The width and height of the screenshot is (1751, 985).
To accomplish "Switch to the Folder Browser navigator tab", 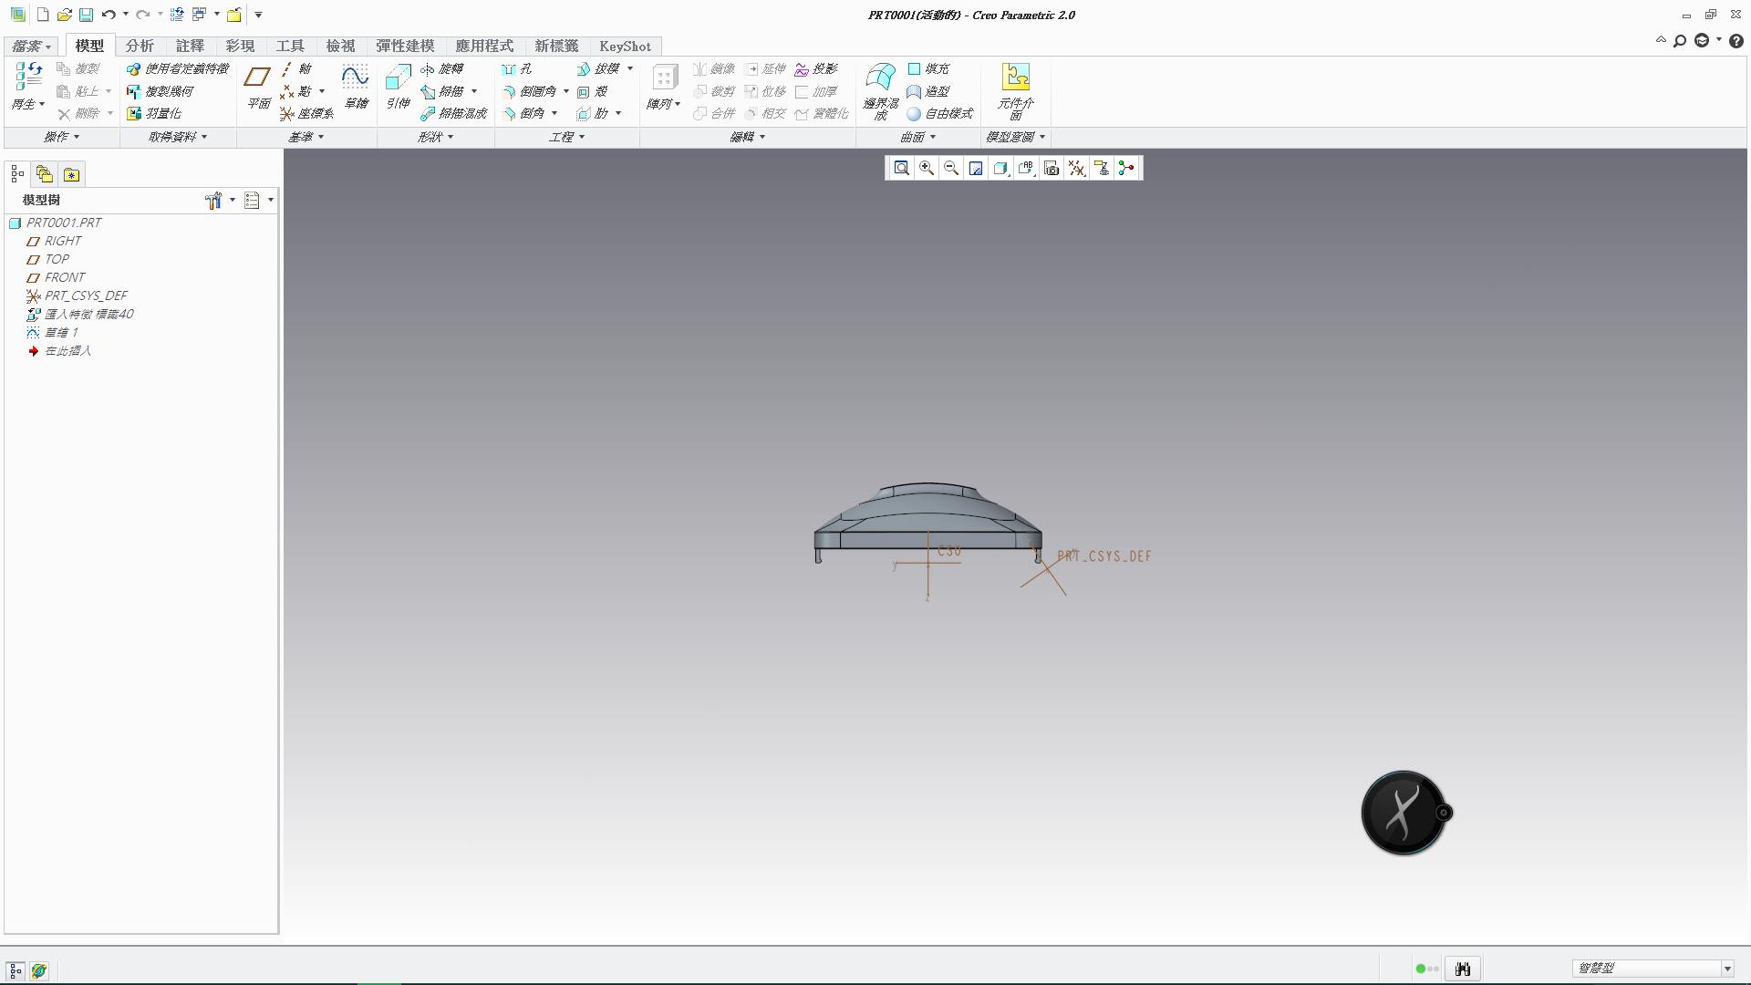I will [x=45, y=174].
